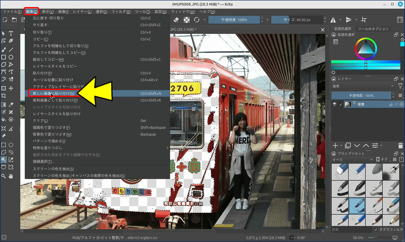Pick the Zoom magnifier tool
Viewport: 405px width, 242px height.
[4, 176]
